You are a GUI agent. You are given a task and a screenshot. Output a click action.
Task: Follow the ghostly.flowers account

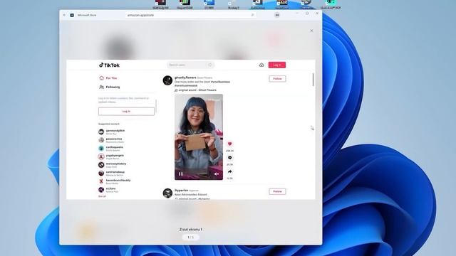(277, 79)
